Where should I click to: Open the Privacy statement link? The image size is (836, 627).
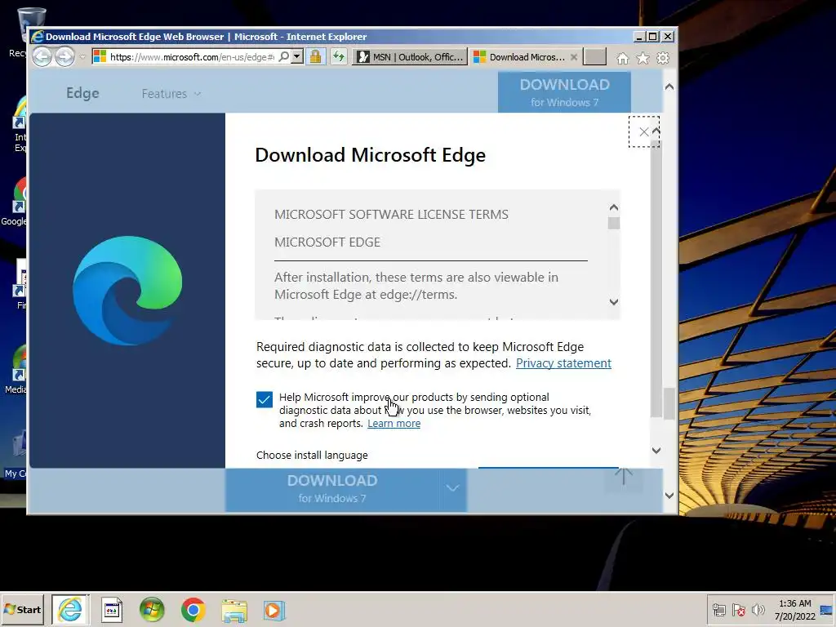point(563,363)
